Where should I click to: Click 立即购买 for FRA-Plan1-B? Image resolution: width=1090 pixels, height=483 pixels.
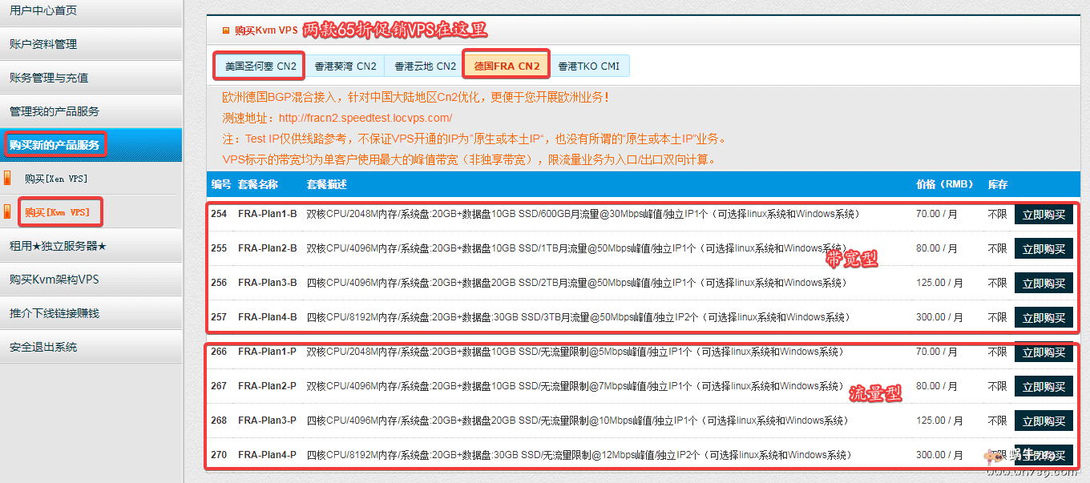pyautogui.click(x=1044, y=215)
